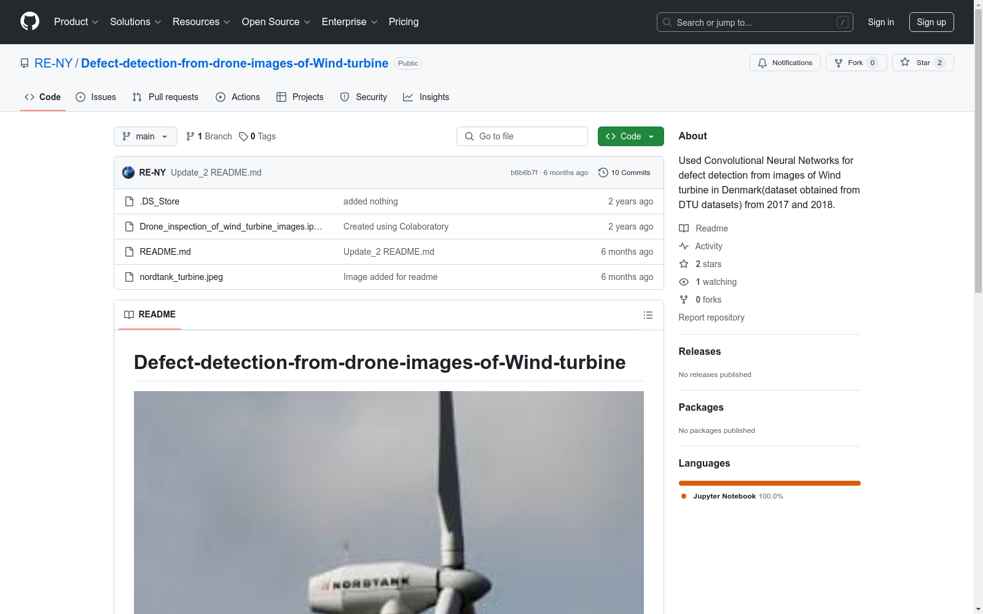This screenshot has height=614, width=983.
Task: Click the RE-NY user avatar
Action: click(128, 173)
